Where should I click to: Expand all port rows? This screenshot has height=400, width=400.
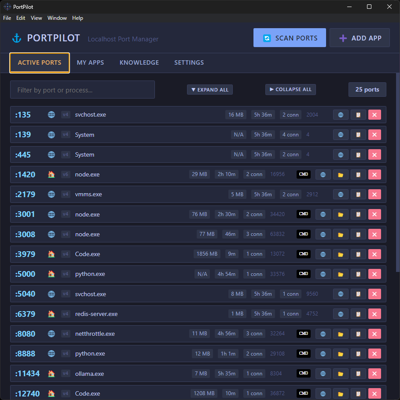point(210,90)
